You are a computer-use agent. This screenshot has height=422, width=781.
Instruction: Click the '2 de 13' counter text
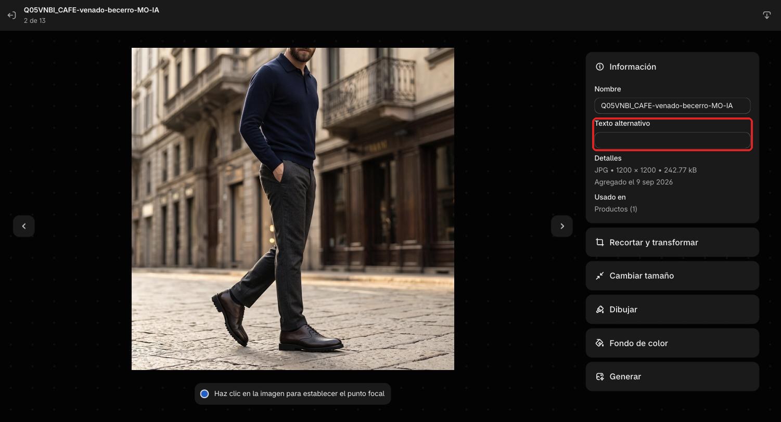(35, 21)
